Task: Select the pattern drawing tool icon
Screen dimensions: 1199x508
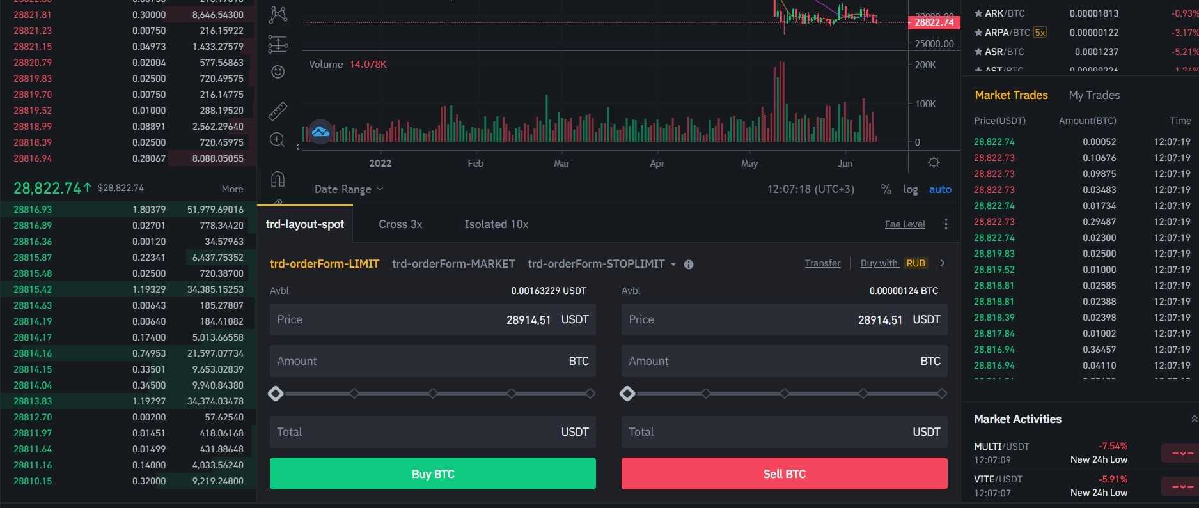Action: coord(278,14)
